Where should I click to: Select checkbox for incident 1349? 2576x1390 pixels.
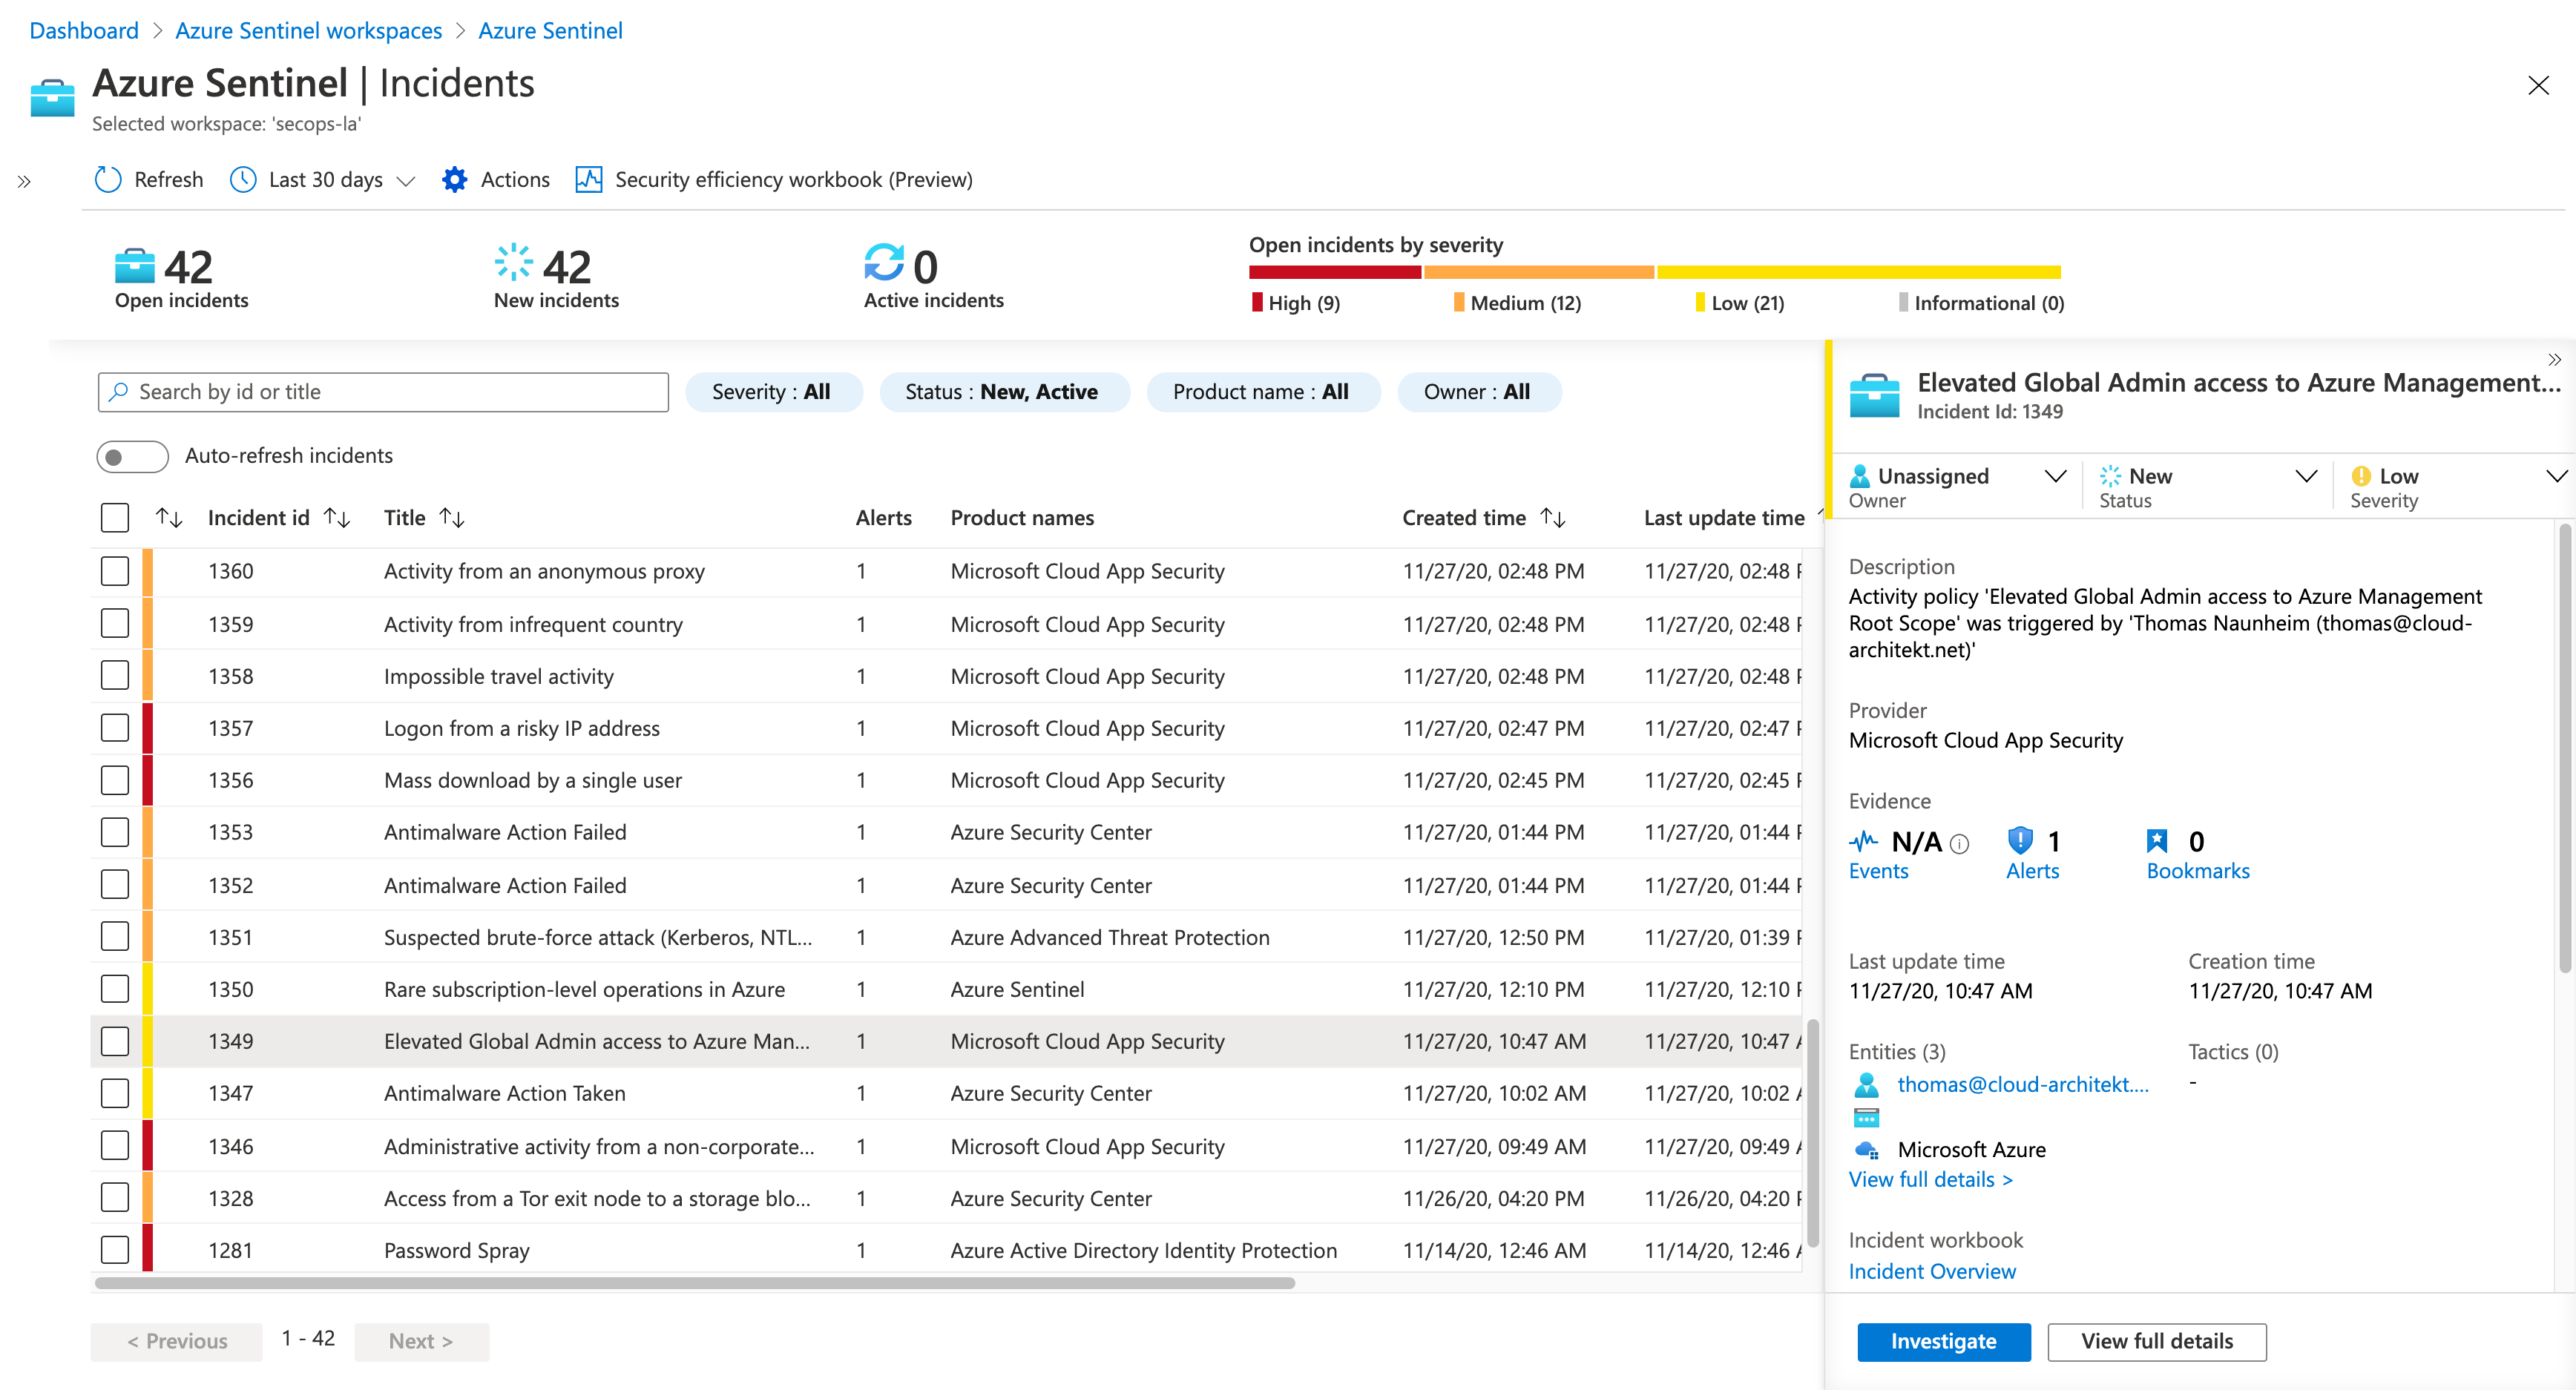point(115,1041)
